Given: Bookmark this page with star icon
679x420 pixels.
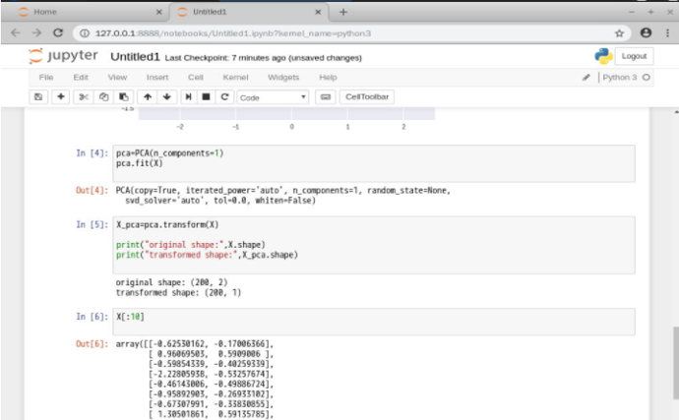Looking at the screenshot, I should pyautogui.click(x=619, y=33).
